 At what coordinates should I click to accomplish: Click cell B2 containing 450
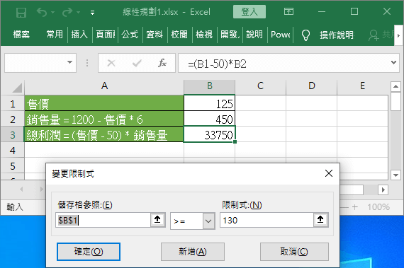click(210, 120)
